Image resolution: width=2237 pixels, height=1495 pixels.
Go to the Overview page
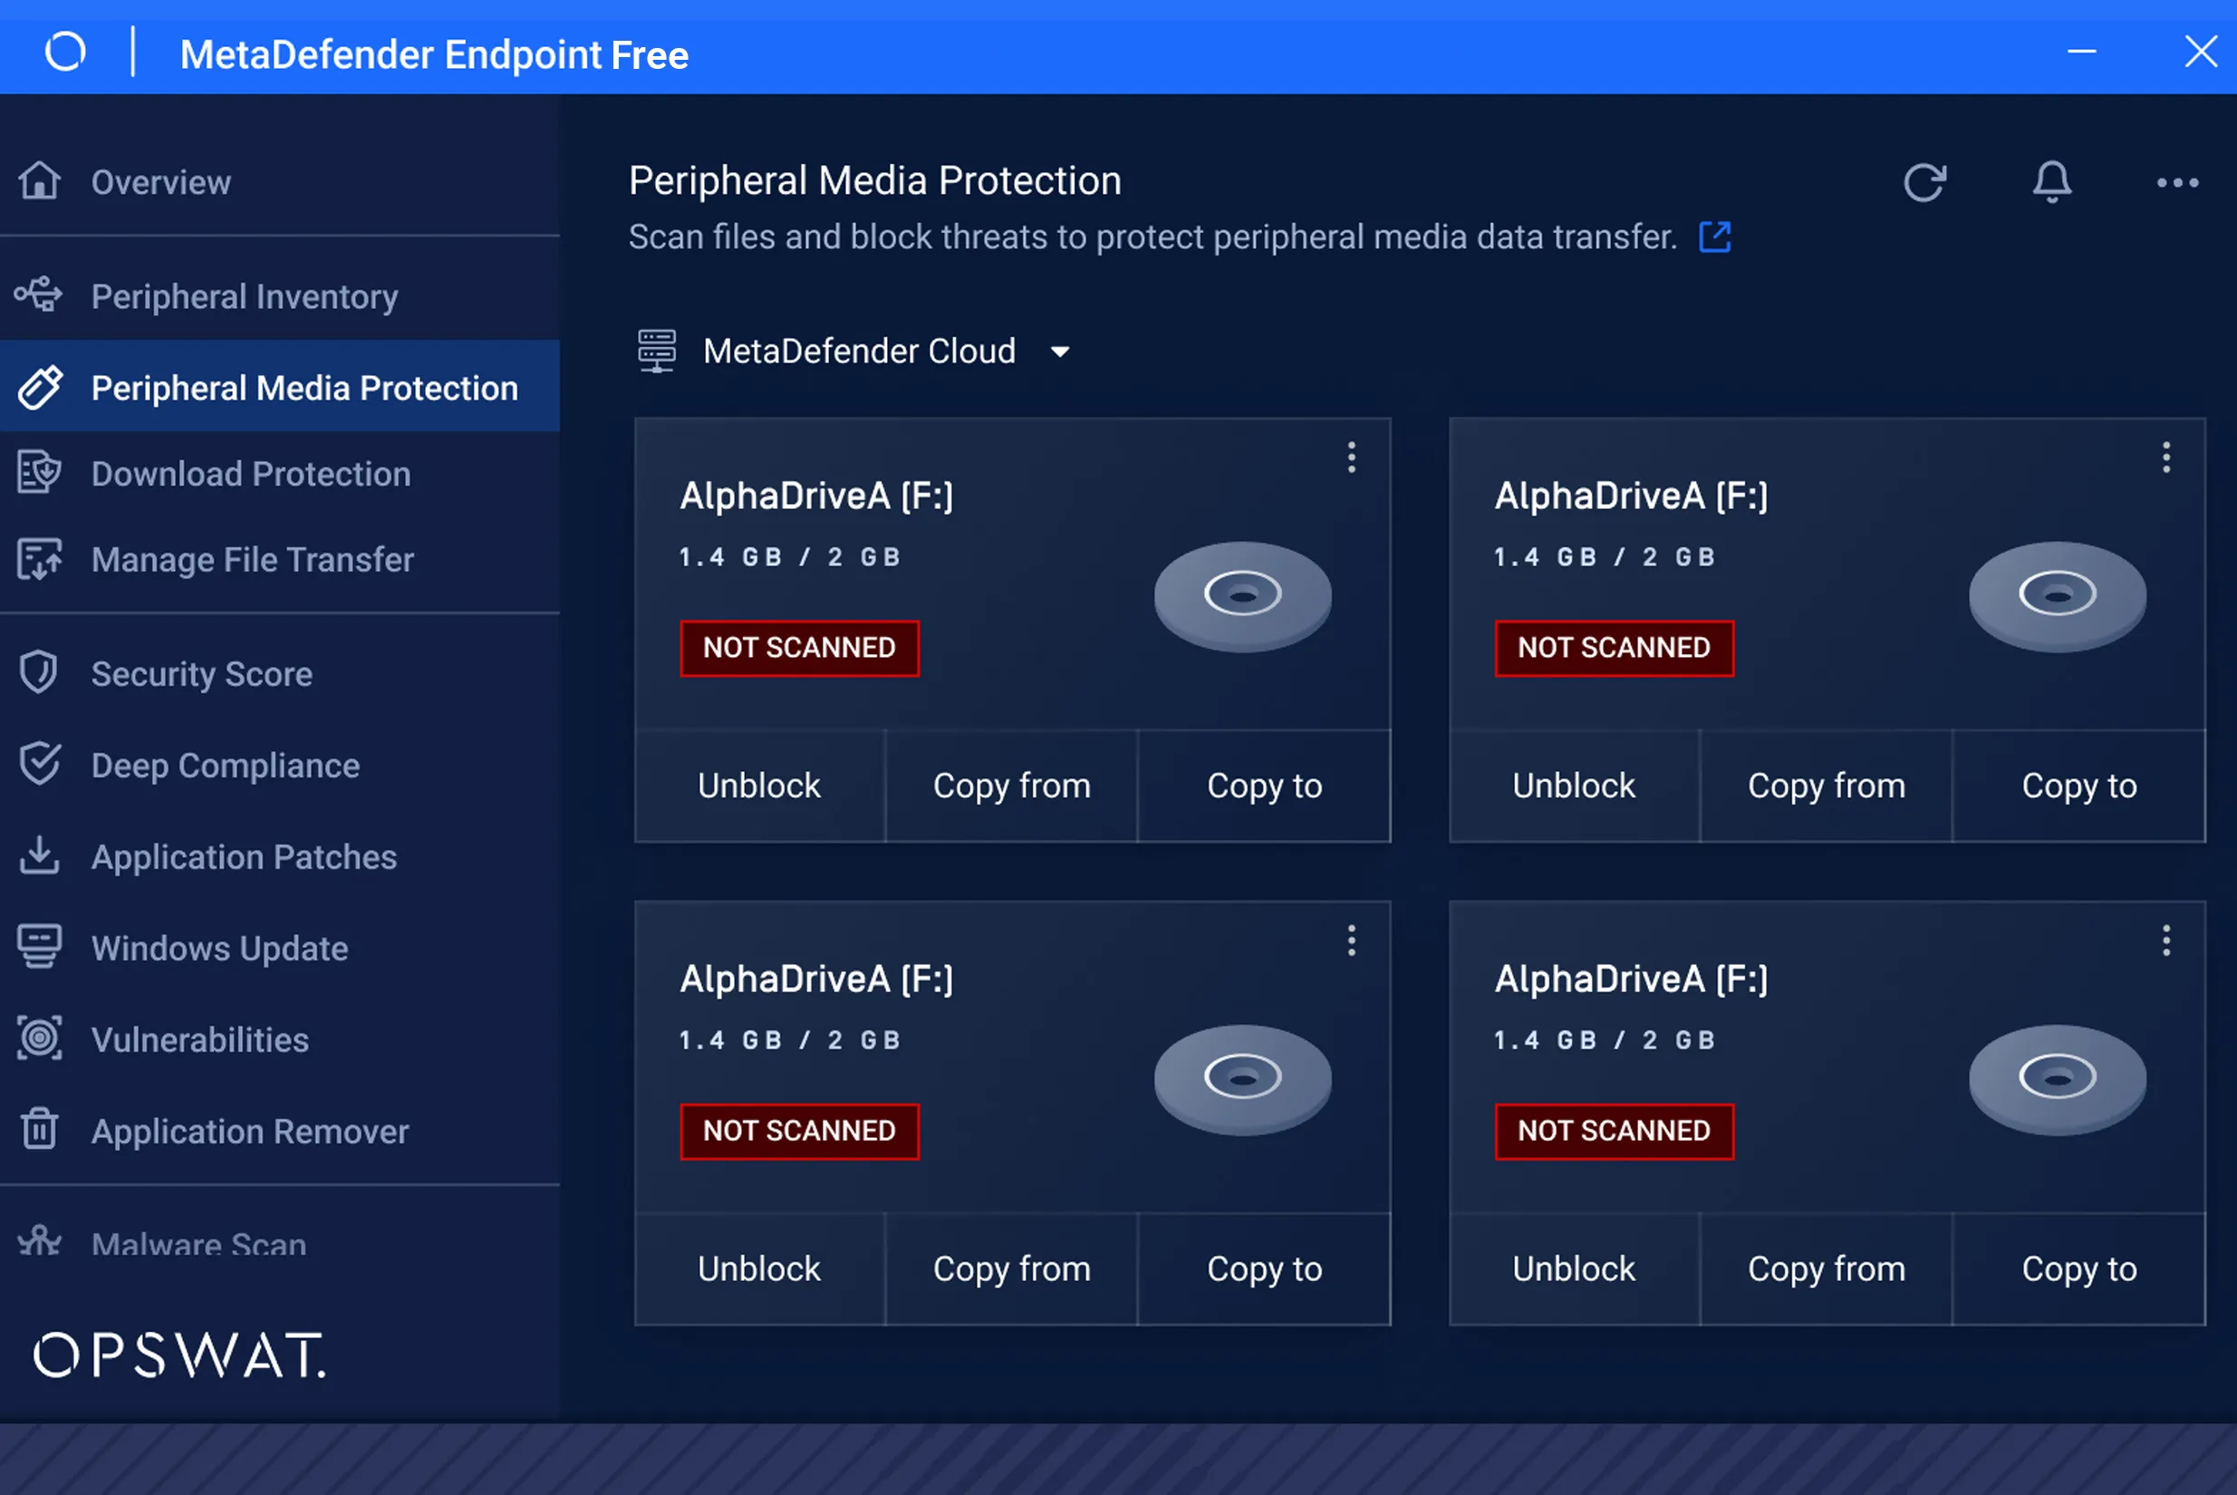[279, 181]
